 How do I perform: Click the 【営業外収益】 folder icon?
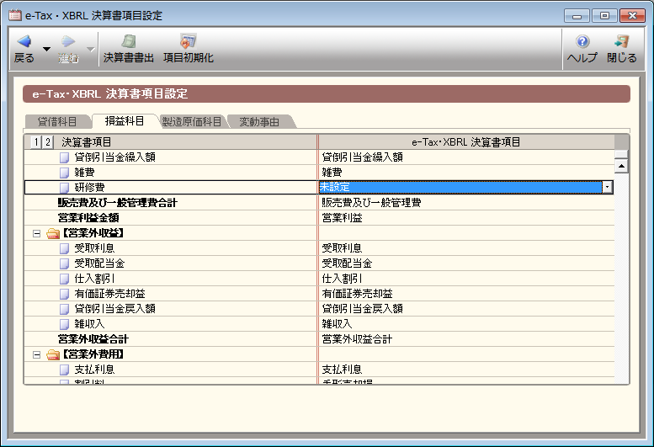[52, 232]
